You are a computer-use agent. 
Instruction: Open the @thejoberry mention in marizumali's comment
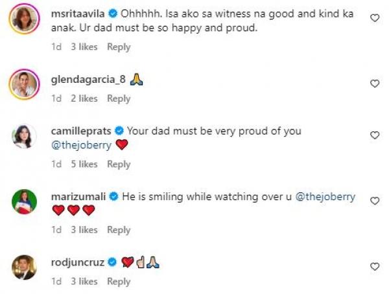325,196
